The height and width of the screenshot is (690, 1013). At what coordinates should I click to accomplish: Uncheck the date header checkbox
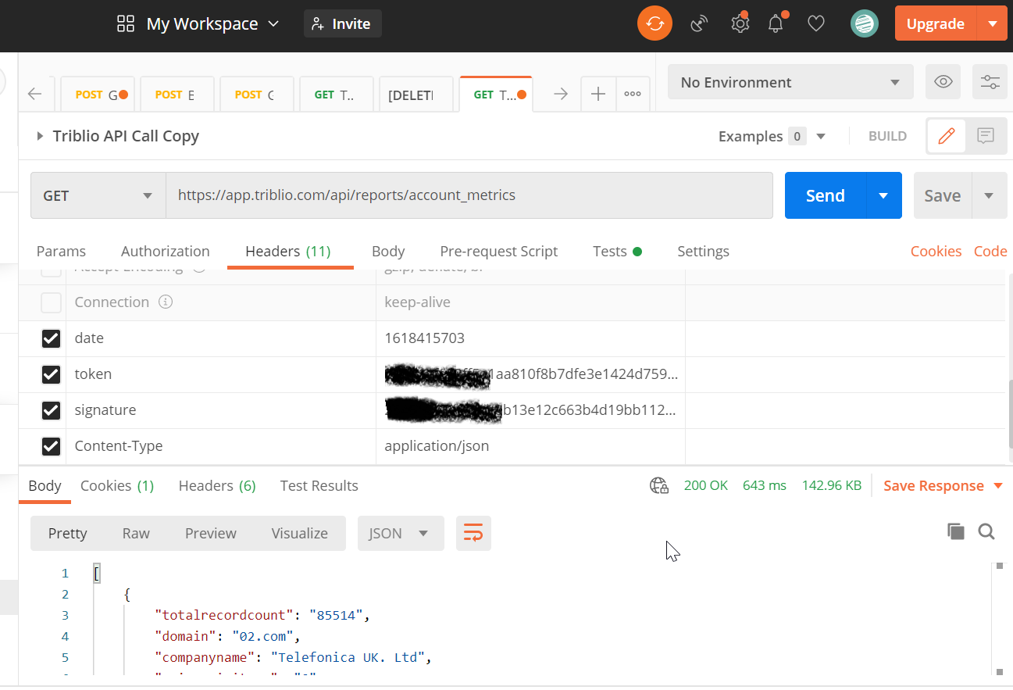[51, 338]
